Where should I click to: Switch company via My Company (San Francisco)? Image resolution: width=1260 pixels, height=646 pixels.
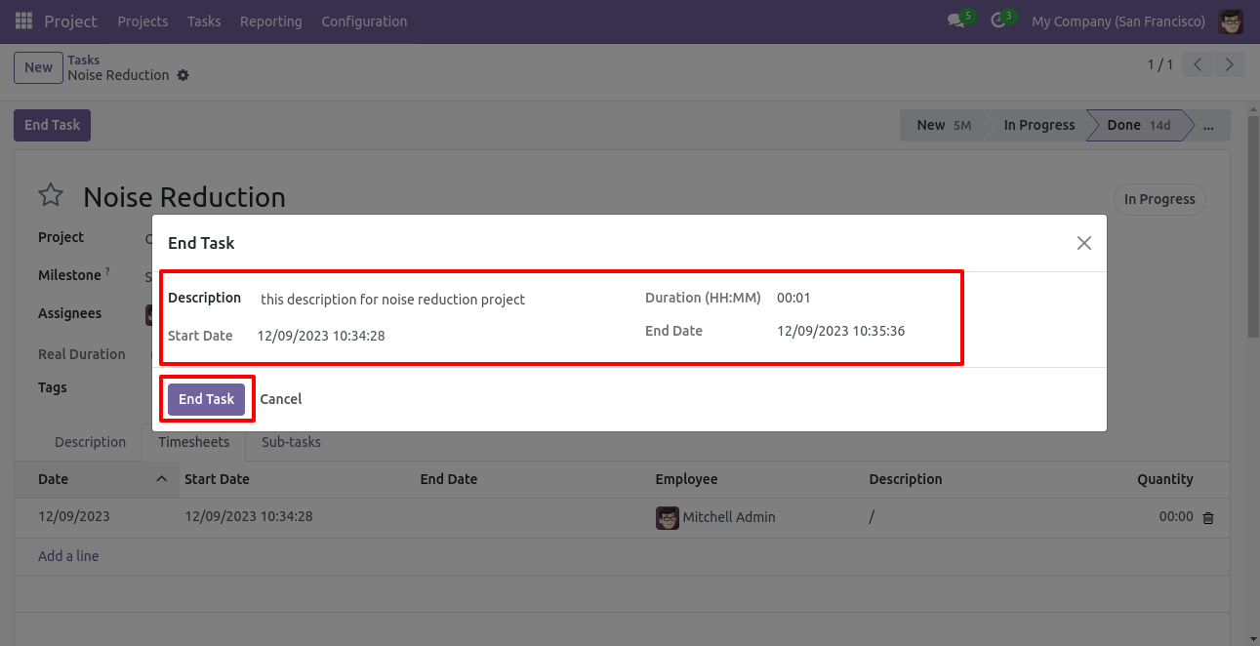click(x=1118, y=21)
